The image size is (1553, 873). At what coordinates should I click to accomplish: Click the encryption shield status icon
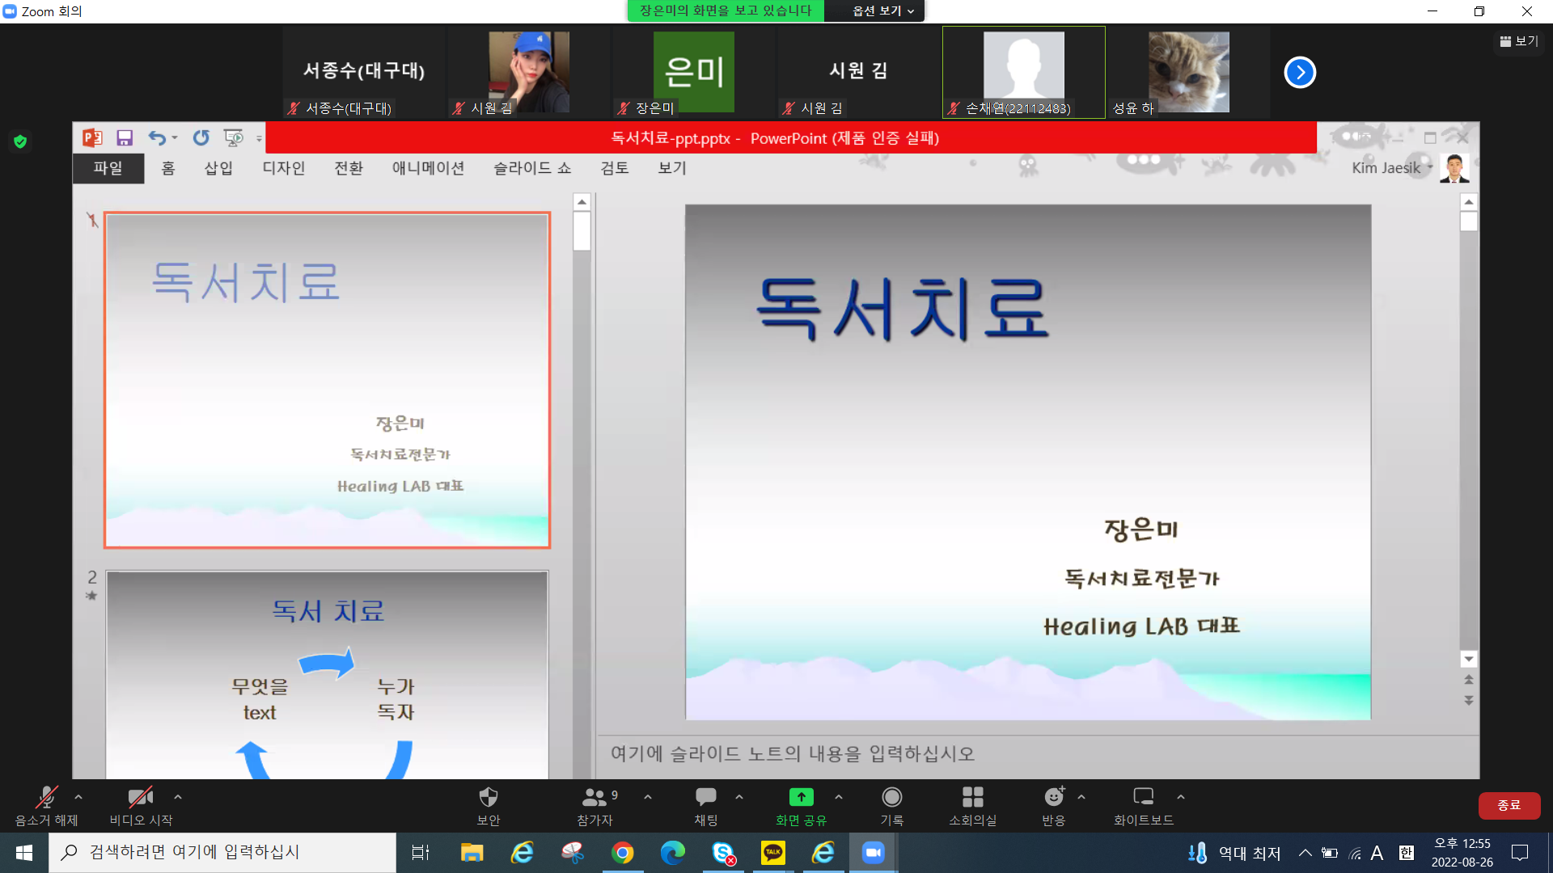20,142
